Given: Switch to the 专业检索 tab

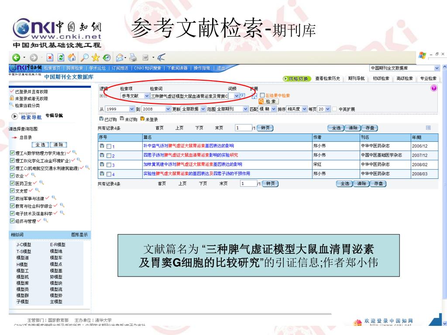Looking at the screenshot, I should click(x=428, y=79).
